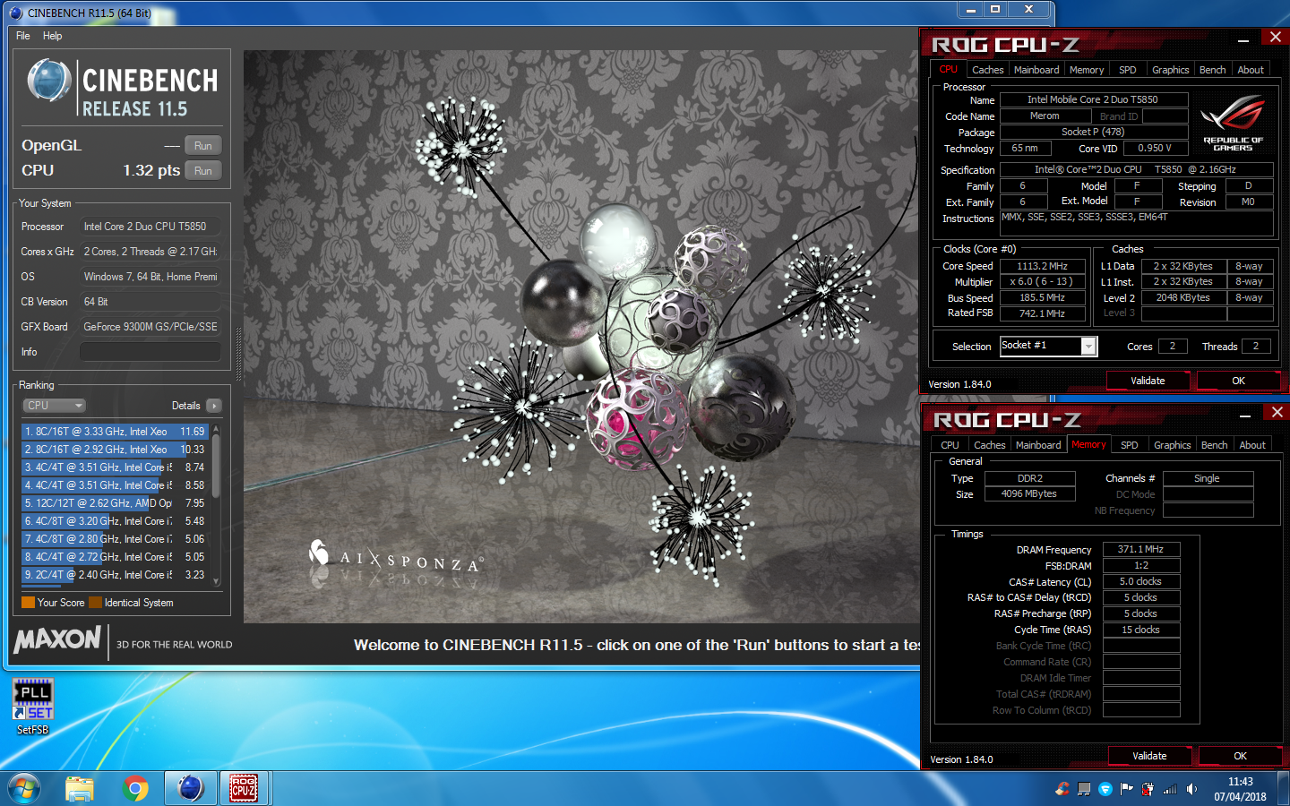Image resolution: width=1290 pixels, height=806 pixels.
Task: Select CPU tab in bottom CPU-Z window
Action: [x=950, y=445]
